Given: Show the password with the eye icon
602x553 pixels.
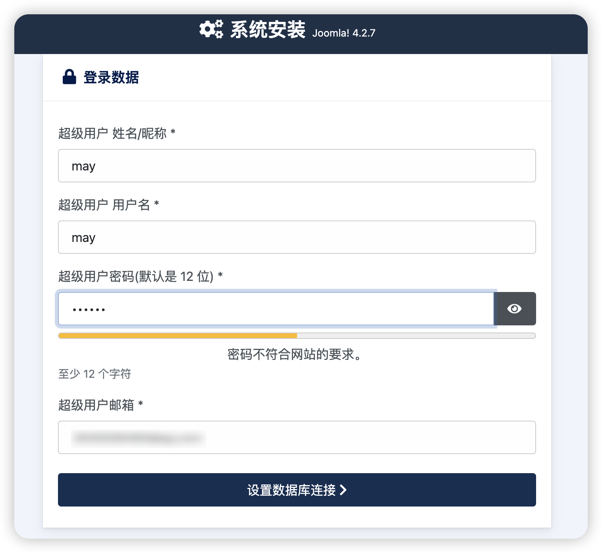Looking at the screenshot, I should (x=515, y=309).
